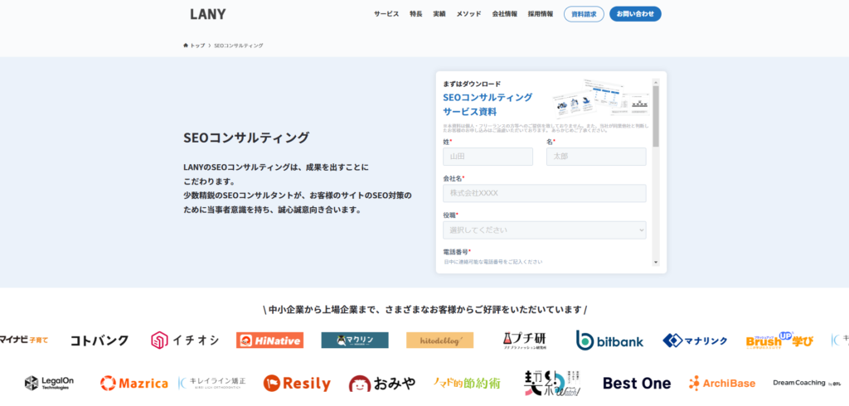Click the SEOコンサルティング page heading

[246, 138]
